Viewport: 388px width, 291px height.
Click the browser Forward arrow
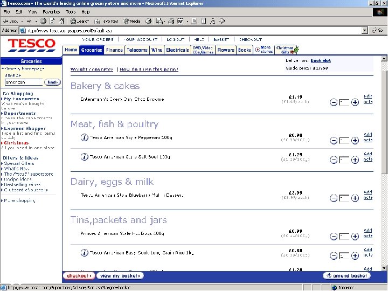point(29,21)
